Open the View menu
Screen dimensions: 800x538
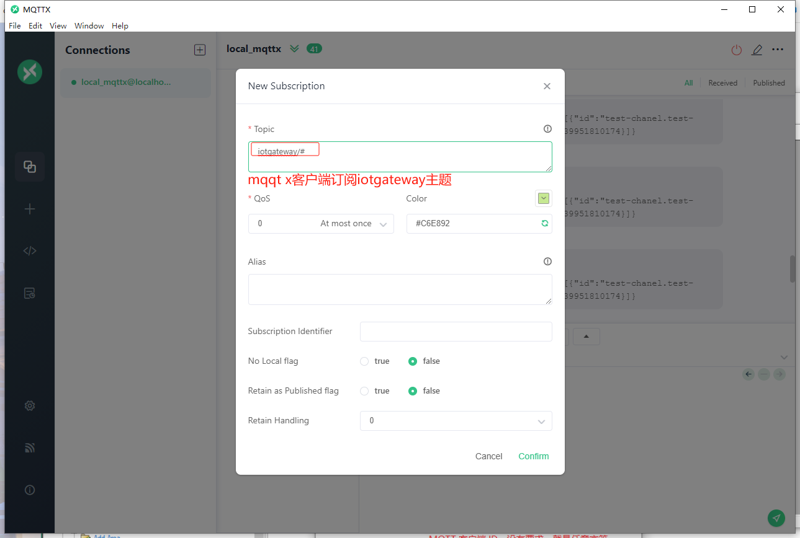58,26
